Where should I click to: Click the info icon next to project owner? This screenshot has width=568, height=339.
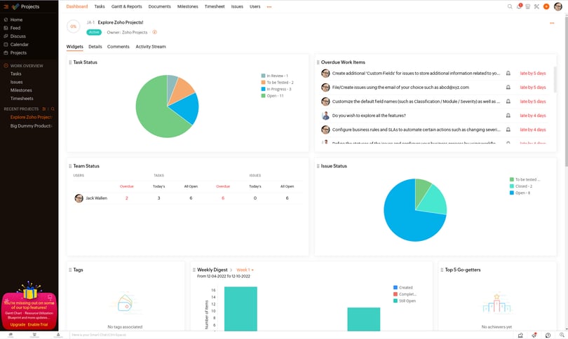[155, 32]
